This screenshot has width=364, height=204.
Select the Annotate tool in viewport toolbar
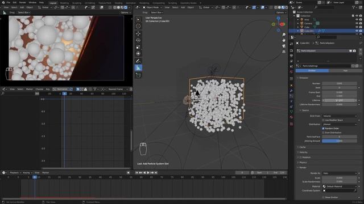[x=138, y=61]
